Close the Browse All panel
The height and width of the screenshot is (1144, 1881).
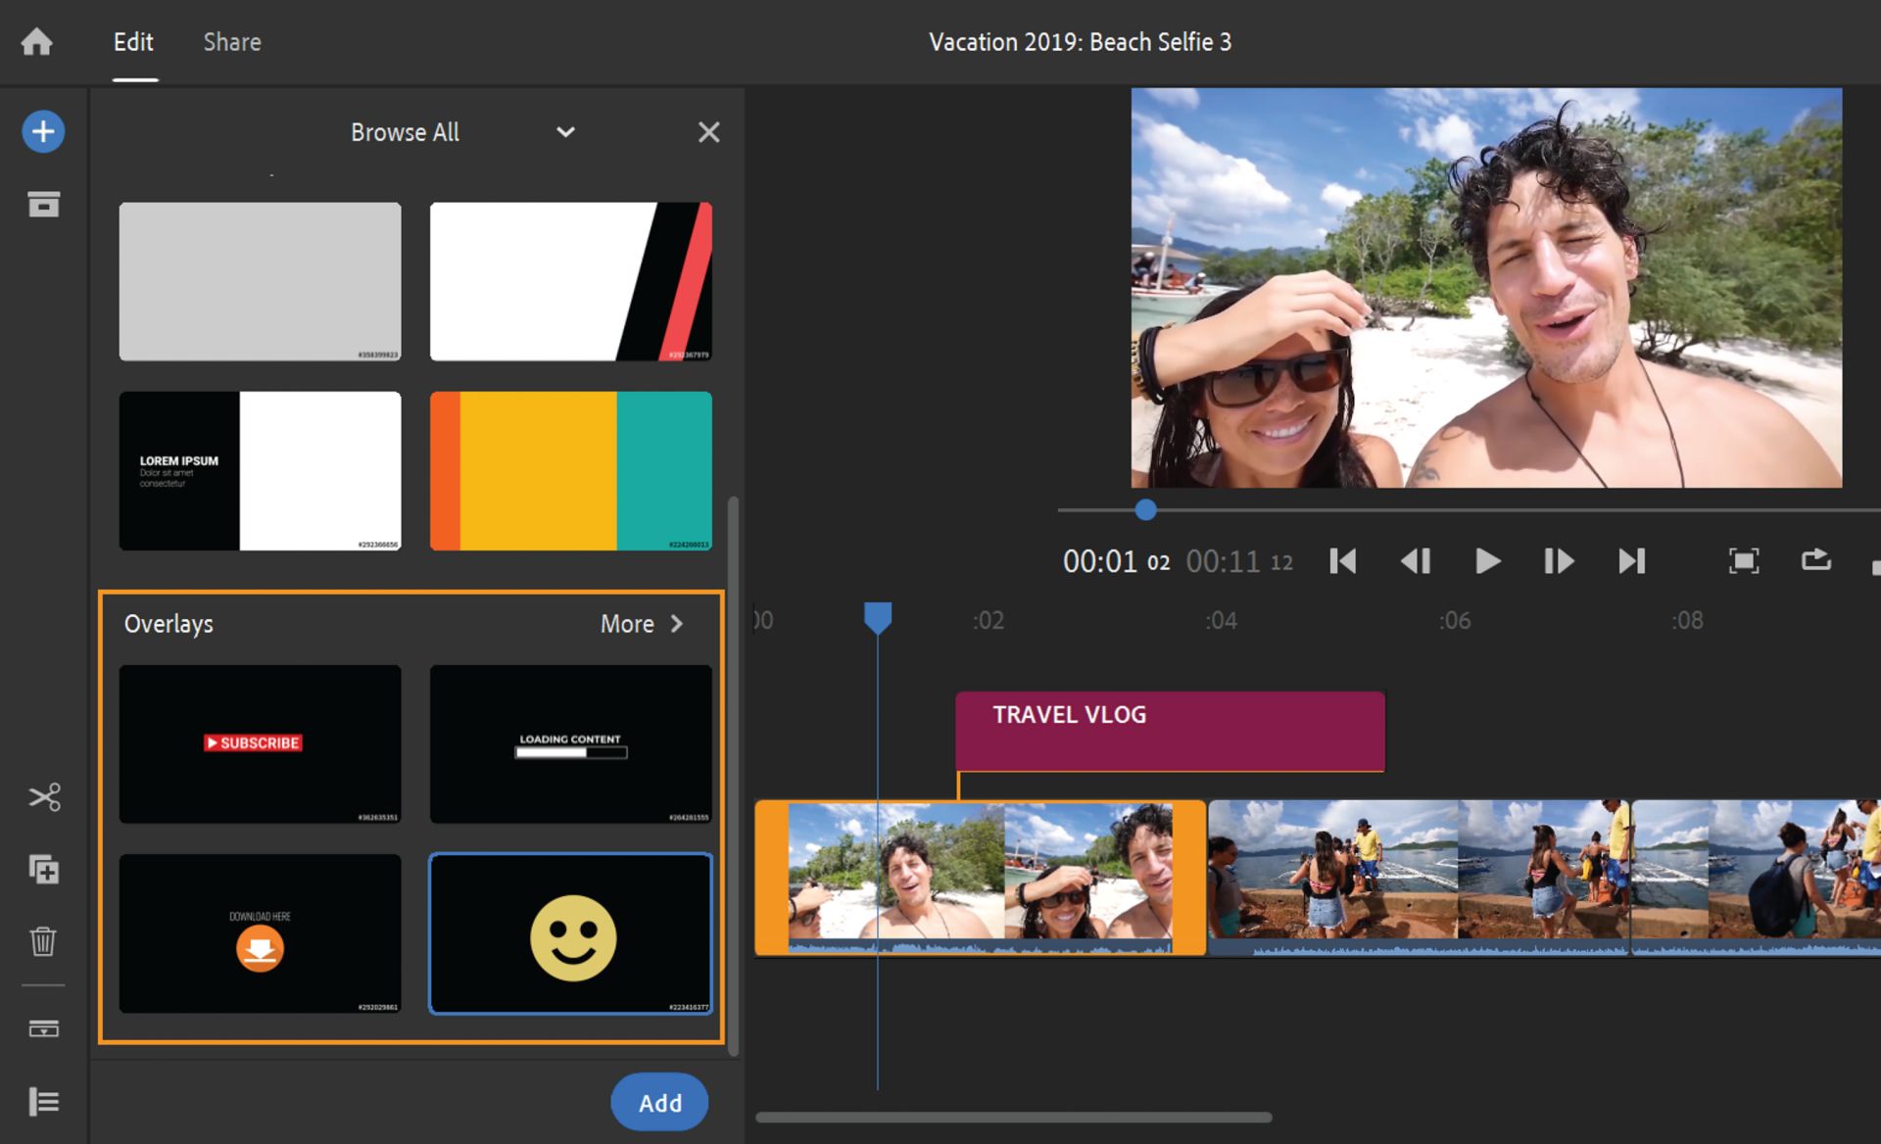tap(708, 132)
